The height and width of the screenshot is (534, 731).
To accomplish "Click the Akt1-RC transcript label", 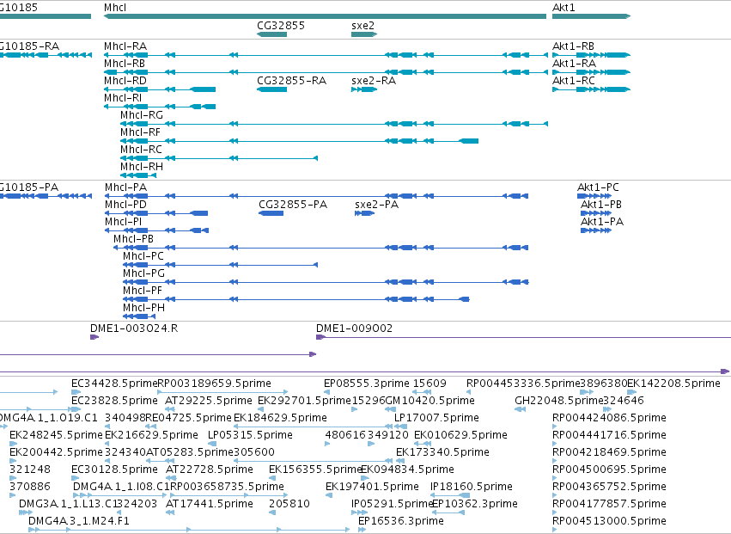I will (x=574, y=81).
